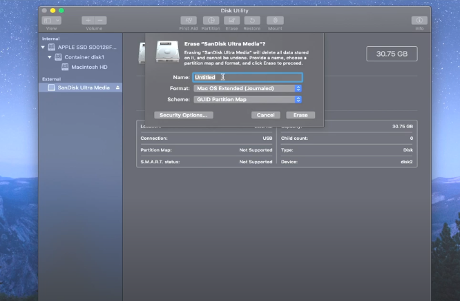Viewport: 460px width, 301px height.
Task: Open Security Options in the Erase dialog
Action: click(x=184, y=115)
